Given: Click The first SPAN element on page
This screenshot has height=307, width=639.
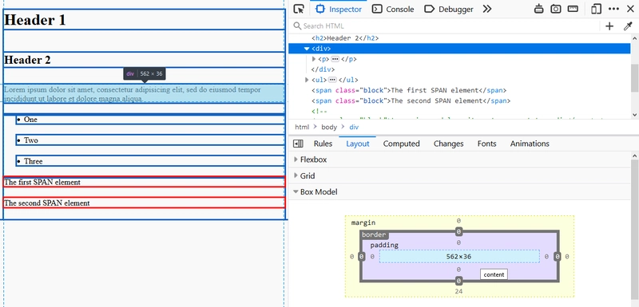Looking at the screenshot, I should tap(42, 182).
